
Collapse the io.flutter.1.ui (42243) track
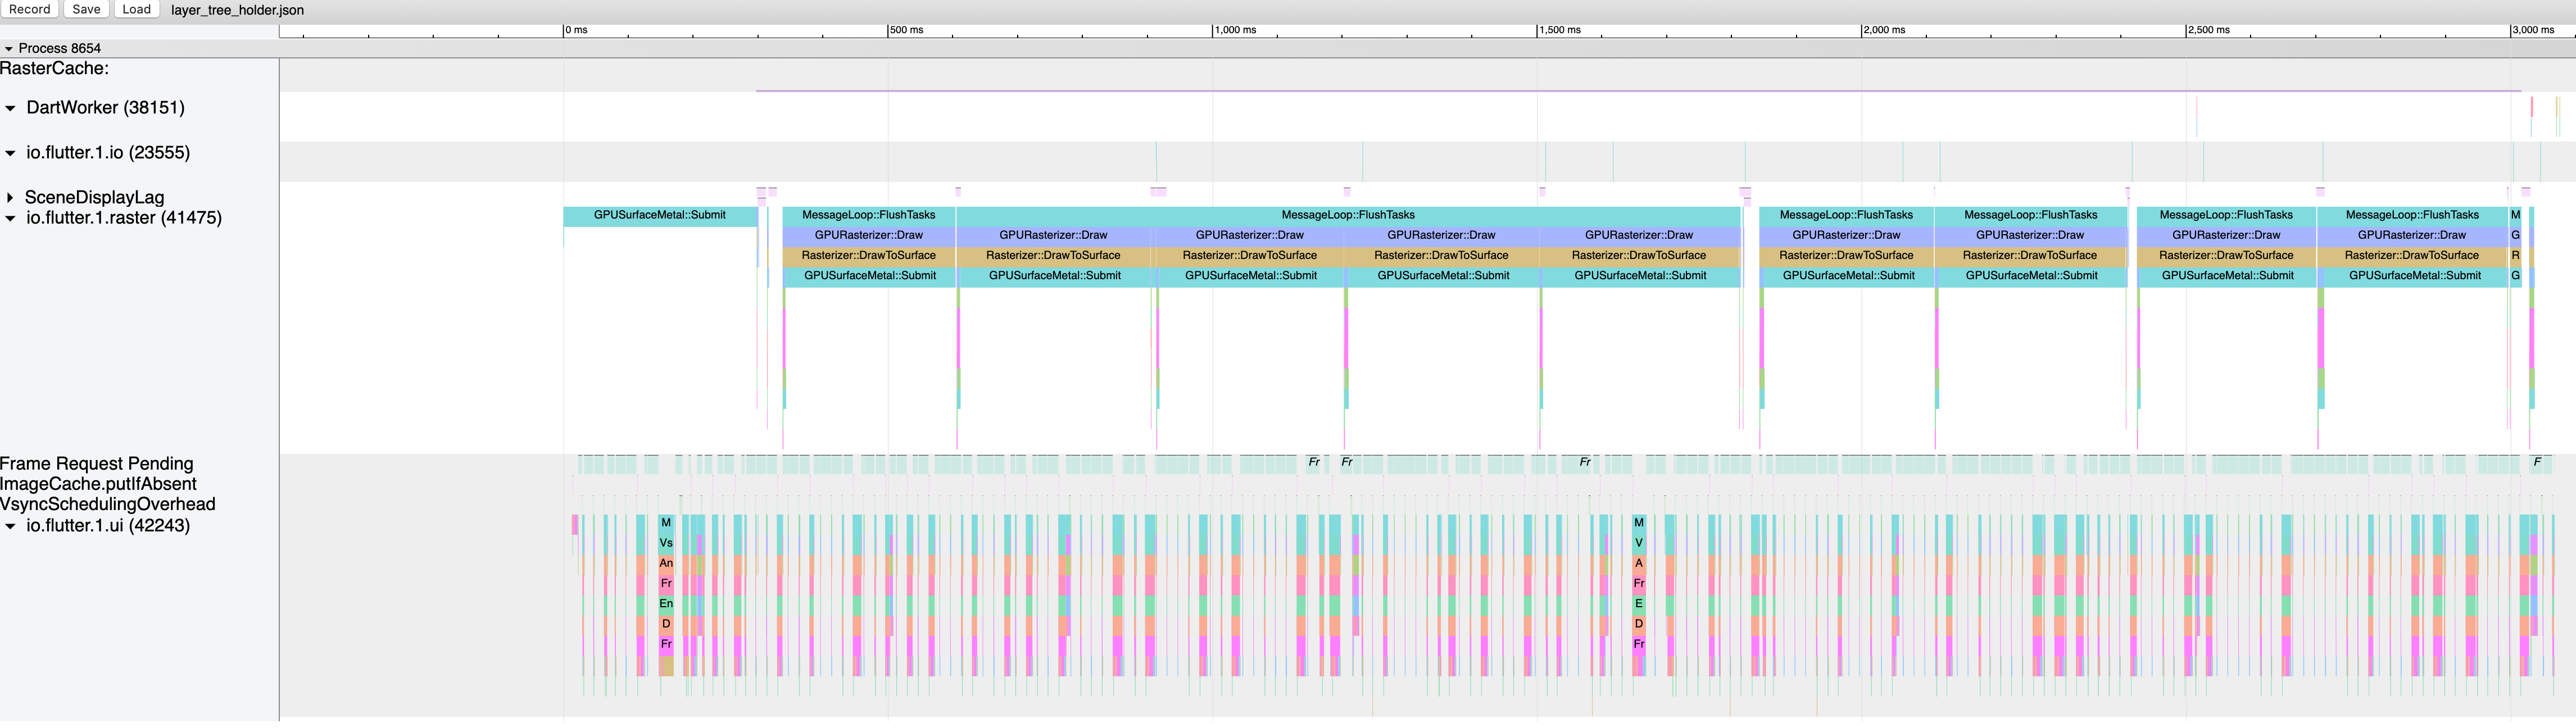[x=11, y=526]
